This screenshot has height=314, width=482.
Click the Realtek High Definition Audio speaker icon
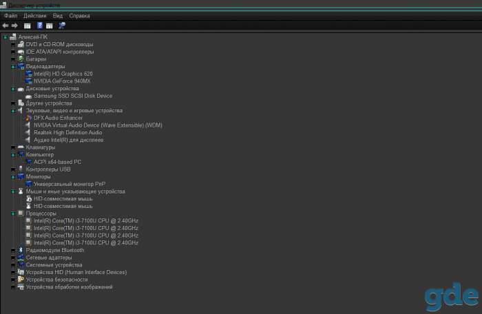(28, 132)
